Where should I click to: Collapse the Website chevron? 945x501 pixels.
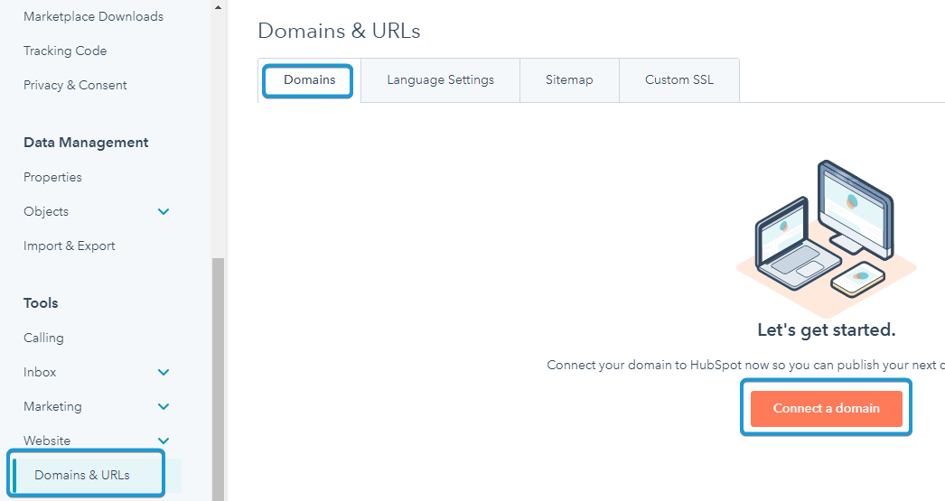coord(164,441)
